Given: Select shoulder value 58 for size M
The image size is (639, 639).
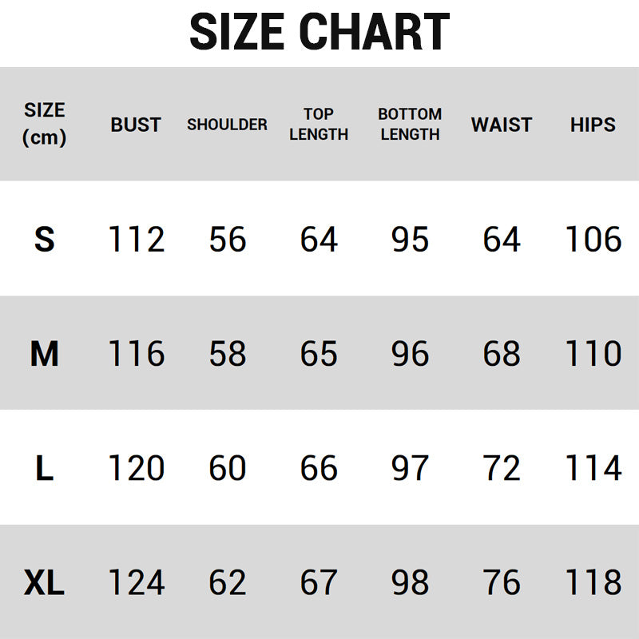Looking at the screenshot, I should [227, 354].
